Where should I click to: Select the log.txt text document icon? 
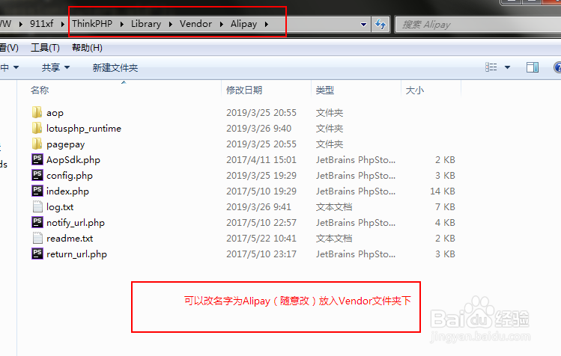[x=37, y=206]
